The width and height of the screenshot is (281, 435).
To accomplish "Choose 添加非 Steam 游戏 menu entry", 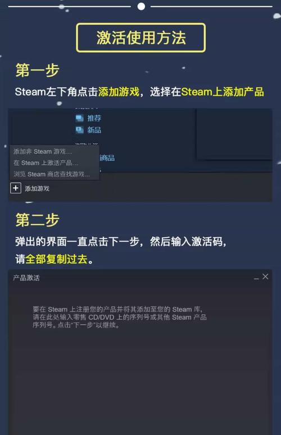I will (x=43, y=152).
